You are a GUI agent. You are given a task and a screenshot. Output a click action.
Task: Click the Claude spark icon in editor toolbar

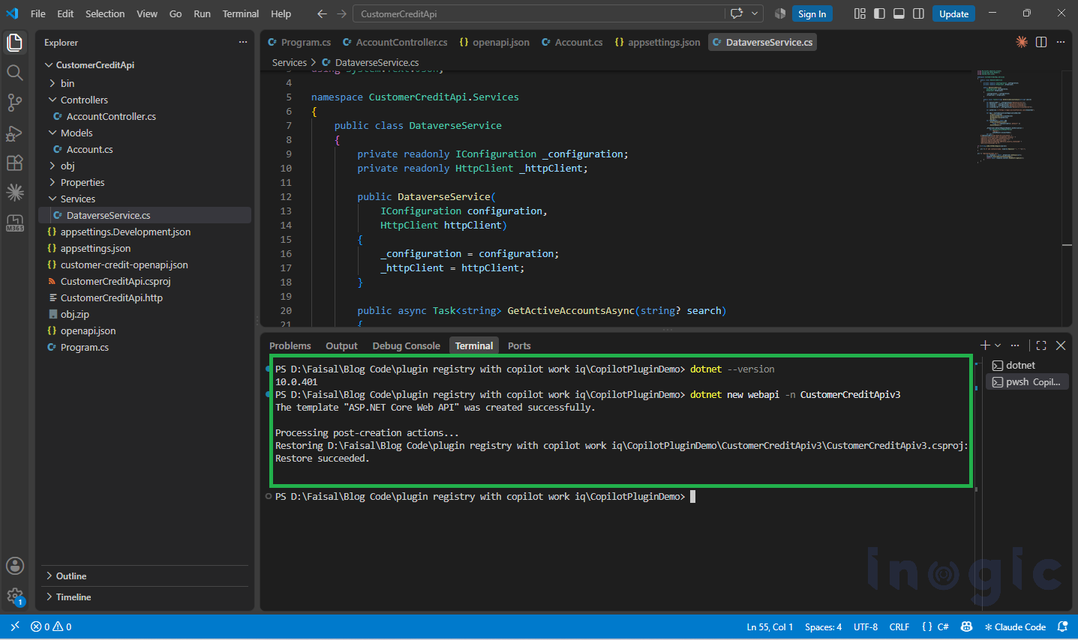[x=1022, y=42]
